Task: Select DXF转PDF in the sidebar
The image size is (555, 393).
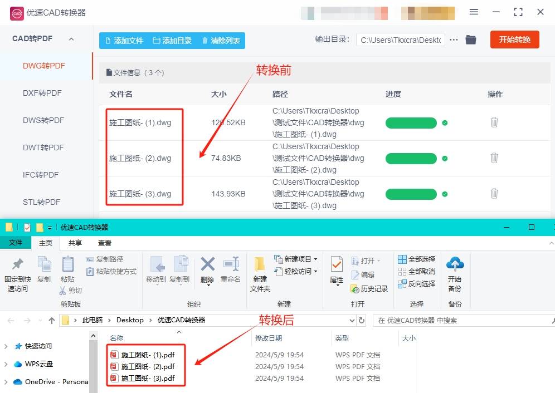Action: click(42, 93)
